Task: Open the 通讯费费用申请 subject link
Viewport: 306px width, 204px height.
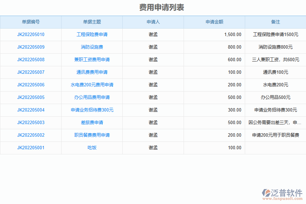Action: [92, 72]
